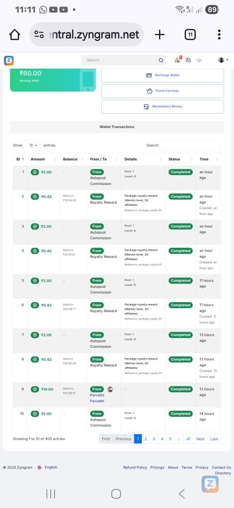Click the search magnifier icon in header

point(161,60)
